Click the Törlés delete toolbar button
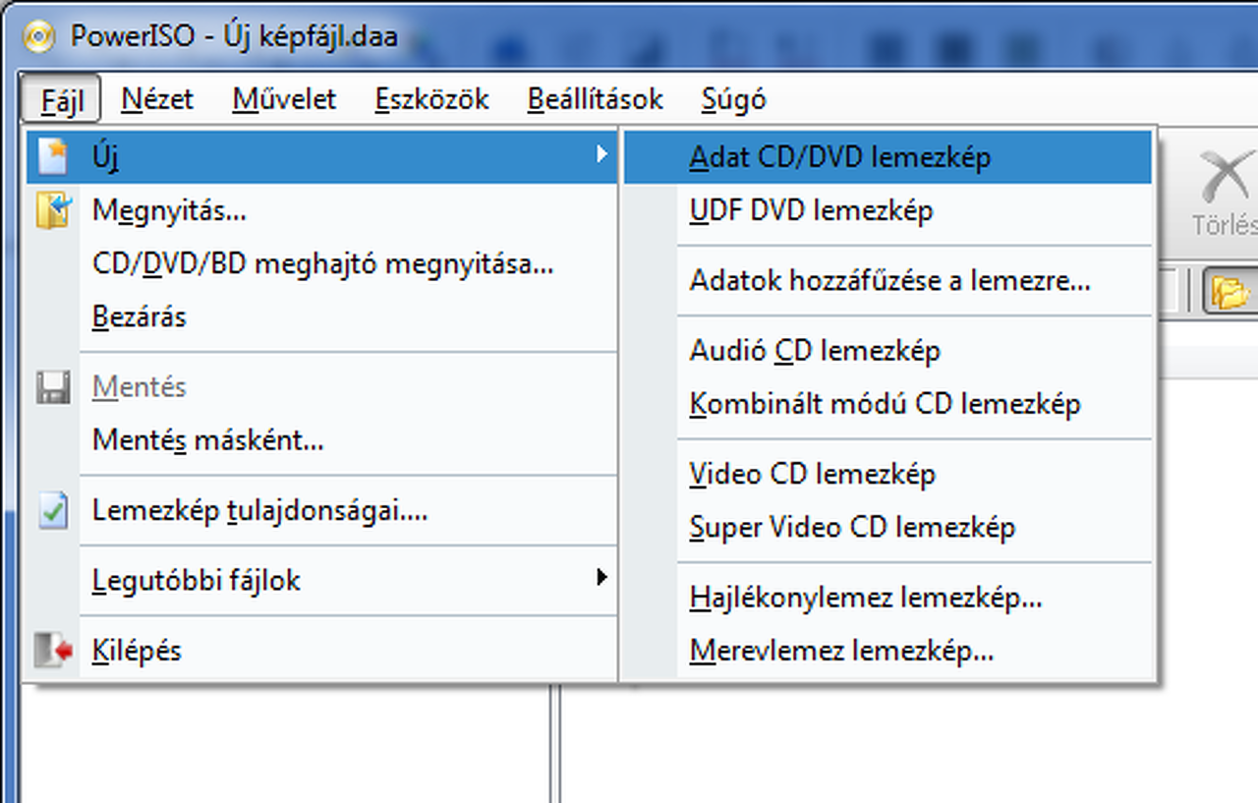This screenshot has width=1258, height=803. click(1225, 192)
